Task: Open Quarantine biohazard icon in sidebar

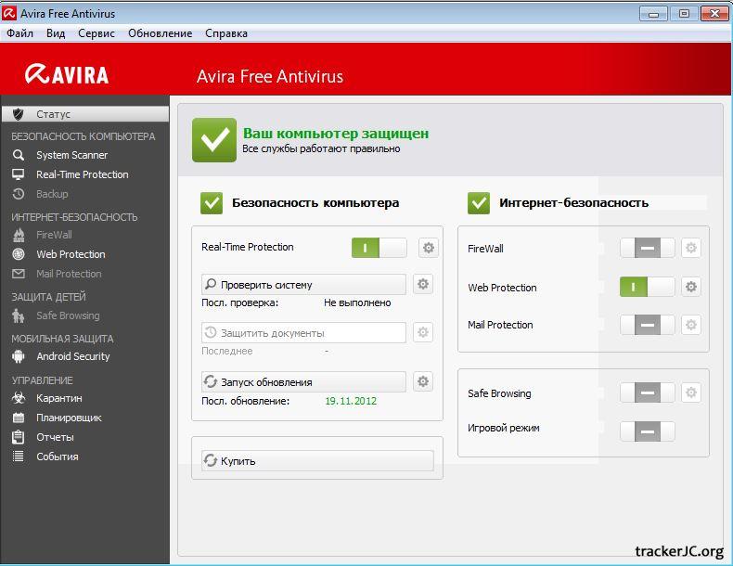Action: (x=19, y=398)
